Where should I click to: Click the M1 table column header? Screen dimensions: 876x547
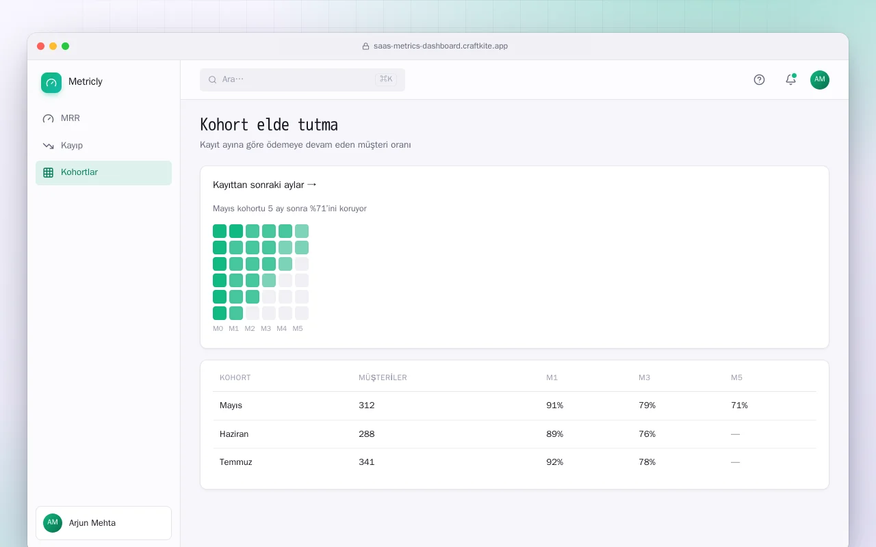click(552, 378)
